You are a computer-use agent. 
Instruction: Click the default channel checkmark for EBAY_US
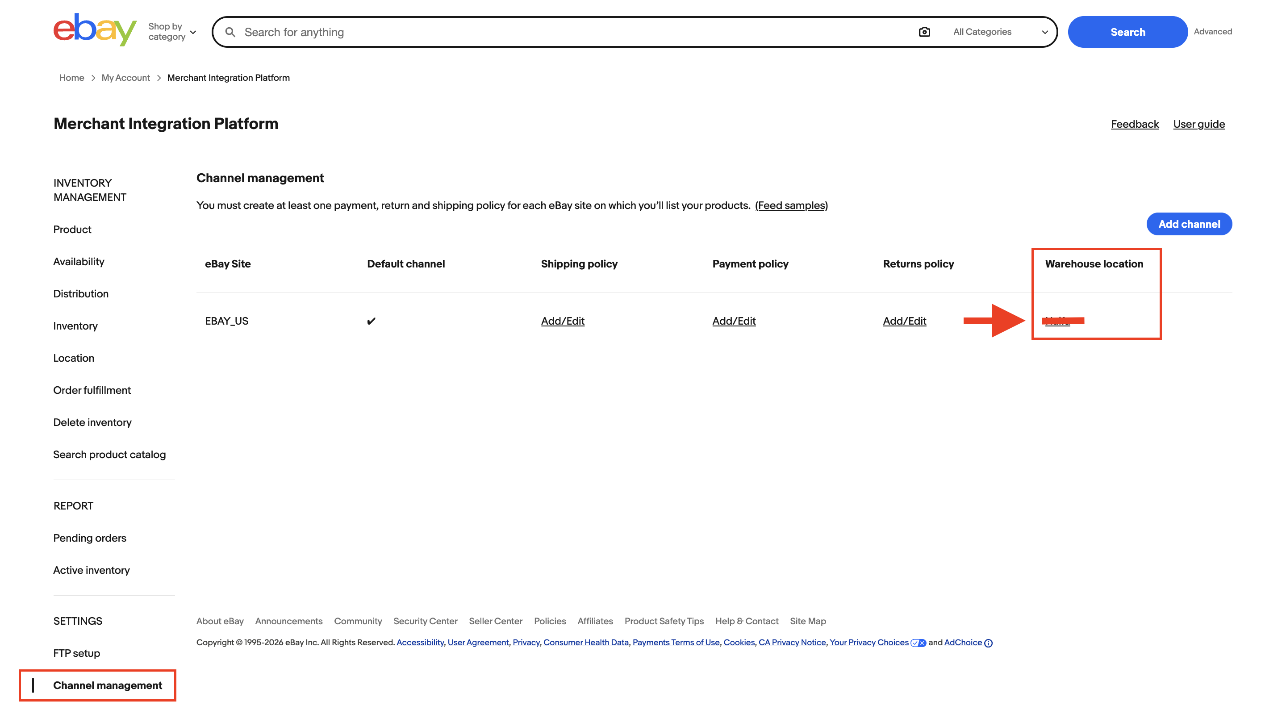pos(371,321)
